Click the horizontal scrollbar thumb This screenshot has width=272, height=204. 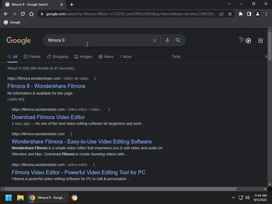tap(120, 189)
